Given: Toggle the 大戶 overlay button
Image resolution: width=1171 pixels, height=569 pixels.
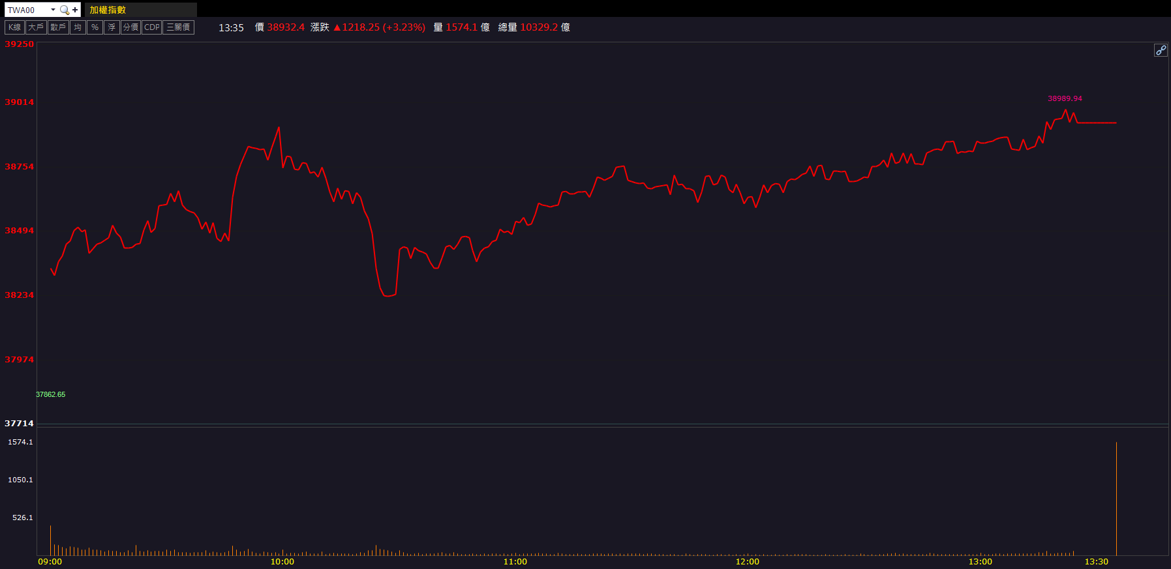Looking at the screenshot, I should pos(36,27).
